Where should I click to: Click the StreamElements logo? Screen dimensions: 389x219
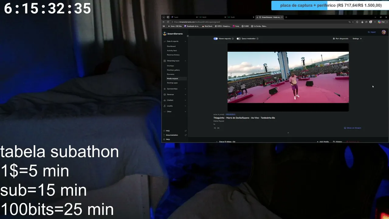(x=173, y=34)
